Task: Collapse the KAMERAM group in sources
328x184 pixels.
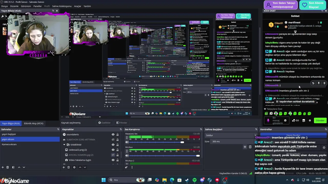Action: click(64, 145)
